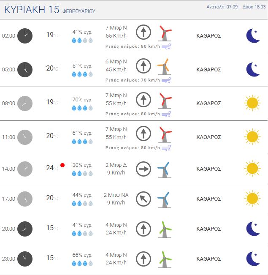Click the 7 Μπφ Ν wind text at 08:00
The image size is (268, 275).
pos(116,95)
